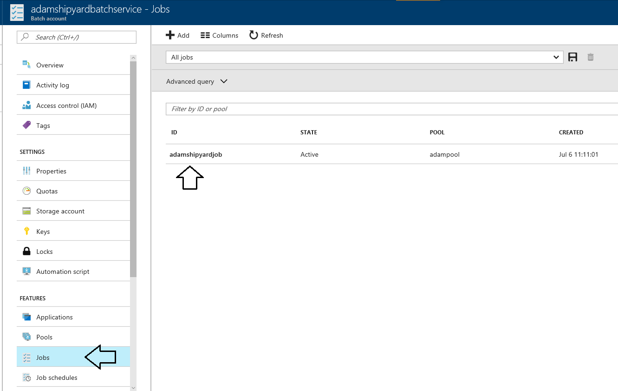Open Applications under Features
The width and height of the screenshot is (618, 391).
(x=73, y=317)
